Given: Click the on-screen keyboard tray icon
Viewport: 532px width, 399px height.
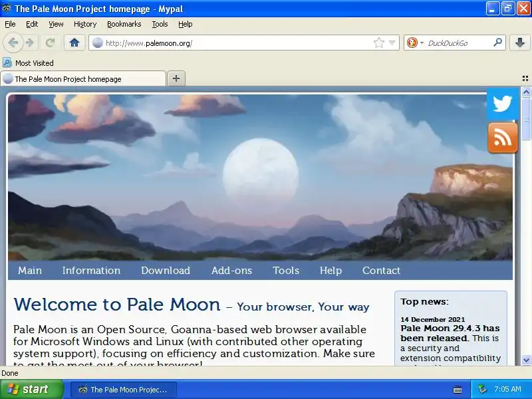Looking at the screenshot, I should point(458,390).
